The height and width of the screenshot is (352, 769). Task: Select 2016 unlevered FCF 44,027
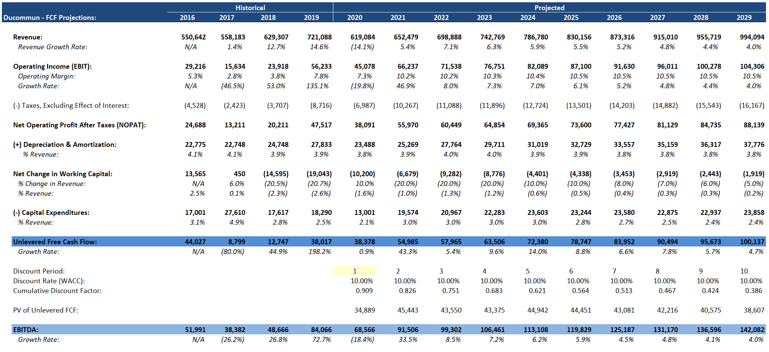195,242
